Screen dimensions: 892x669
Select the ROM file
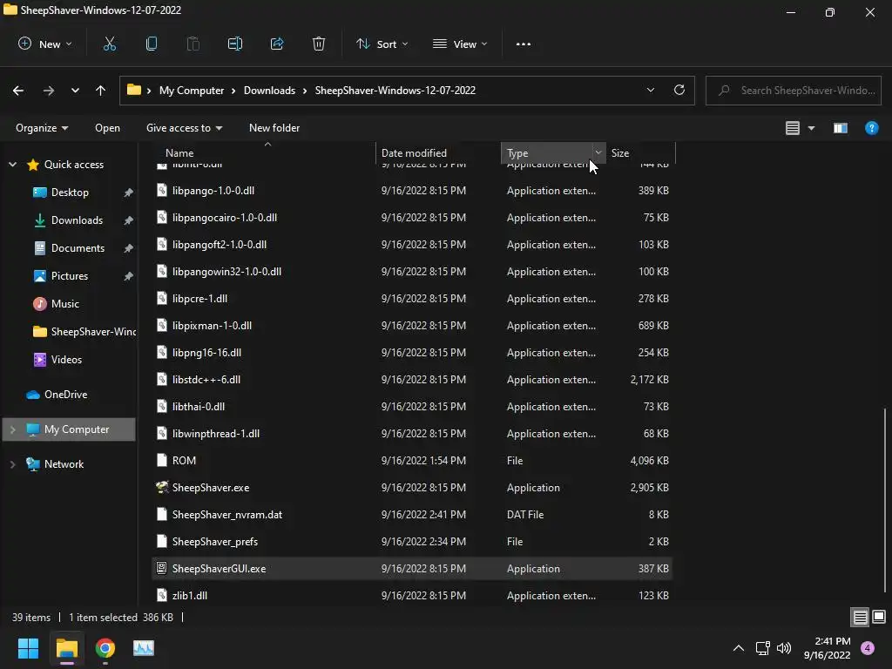[x=412, y=460]
